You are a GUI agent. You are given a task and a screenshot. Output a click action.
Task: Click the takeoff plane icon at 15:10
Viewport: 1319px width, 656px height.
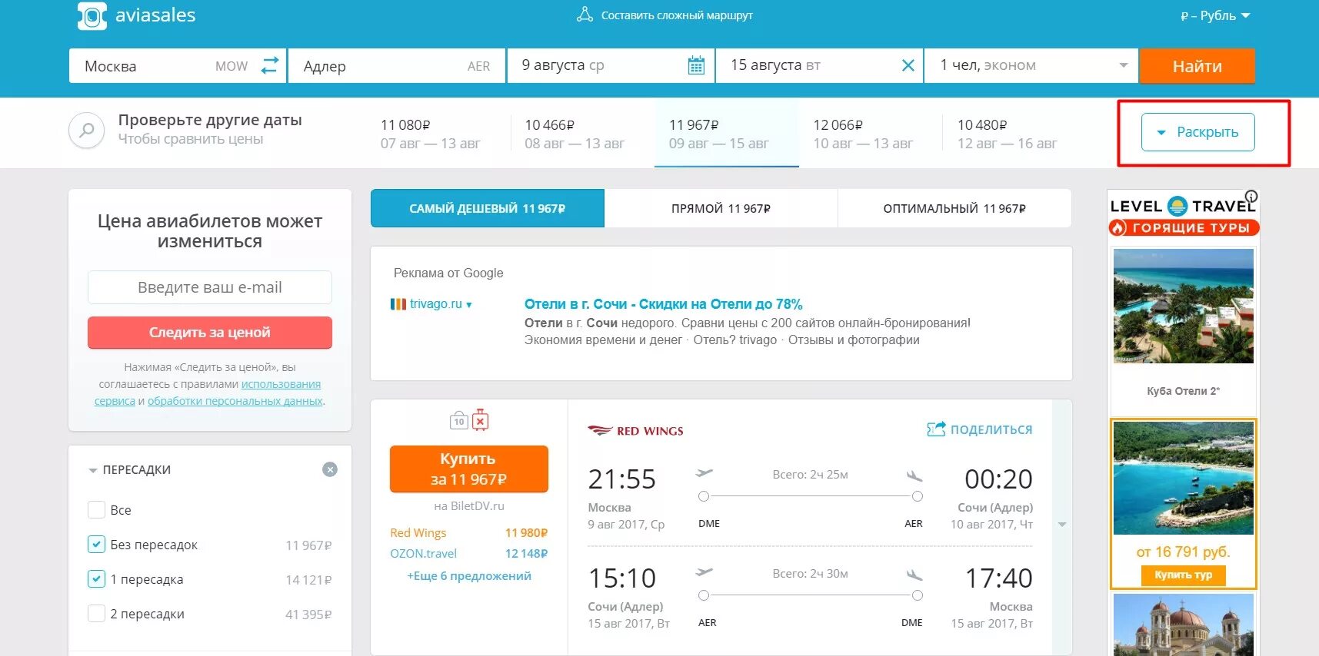[x=704, y=572]
